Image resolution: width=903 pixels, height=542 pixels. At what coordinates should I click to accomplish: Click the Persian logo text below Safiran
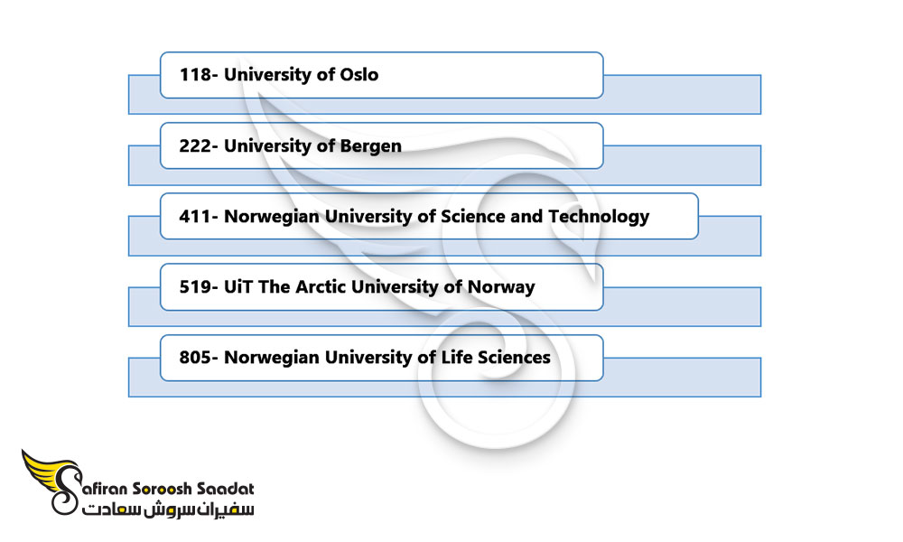tap(168, 509)
